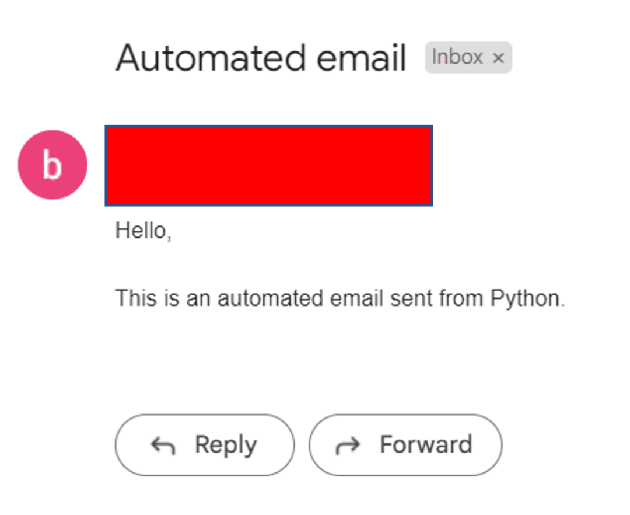Viewport: 630px width, 515px height.
Task: Click the red redacted sender block
Action: 268,165
